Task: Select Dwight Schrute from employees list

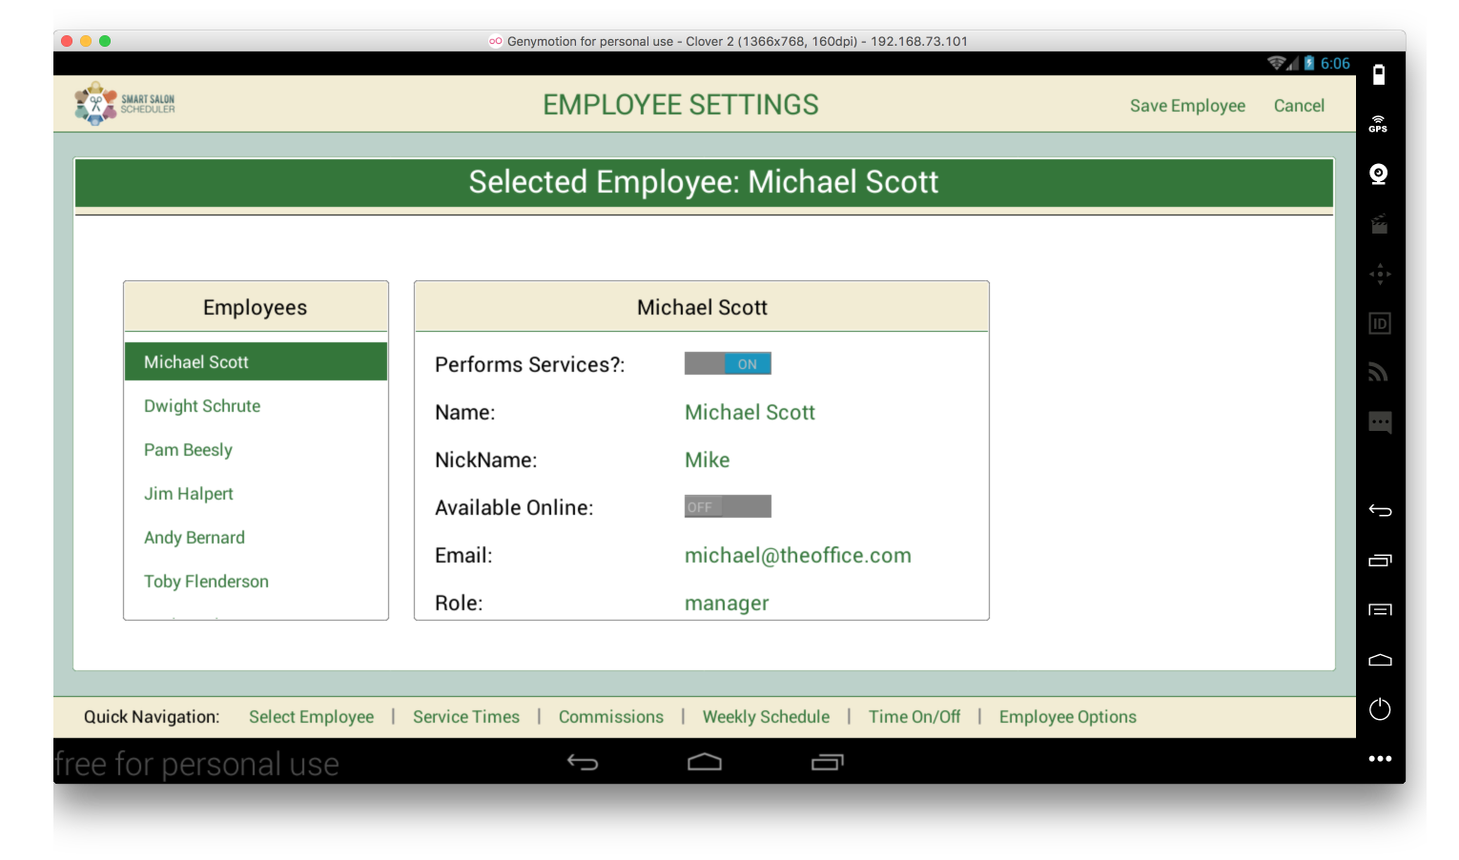Action: coord(256,406)
